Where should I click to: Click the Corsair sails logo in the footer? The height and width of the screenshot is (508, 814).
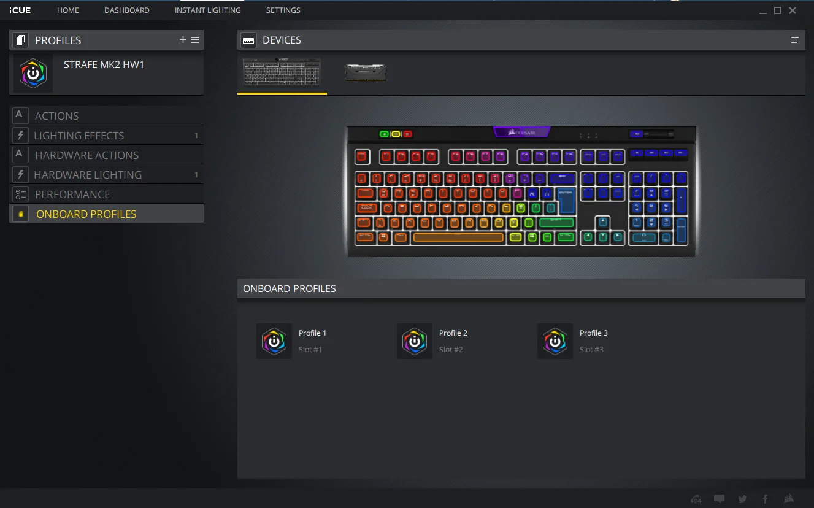tap(789, 499)
